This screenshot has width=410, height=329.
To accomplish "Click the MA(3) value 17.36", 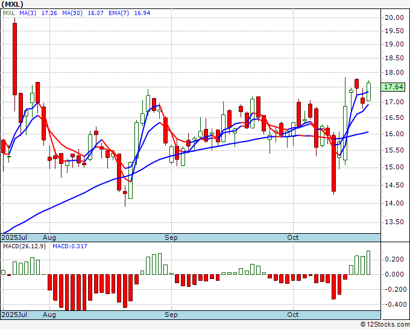I will (49, 13).
